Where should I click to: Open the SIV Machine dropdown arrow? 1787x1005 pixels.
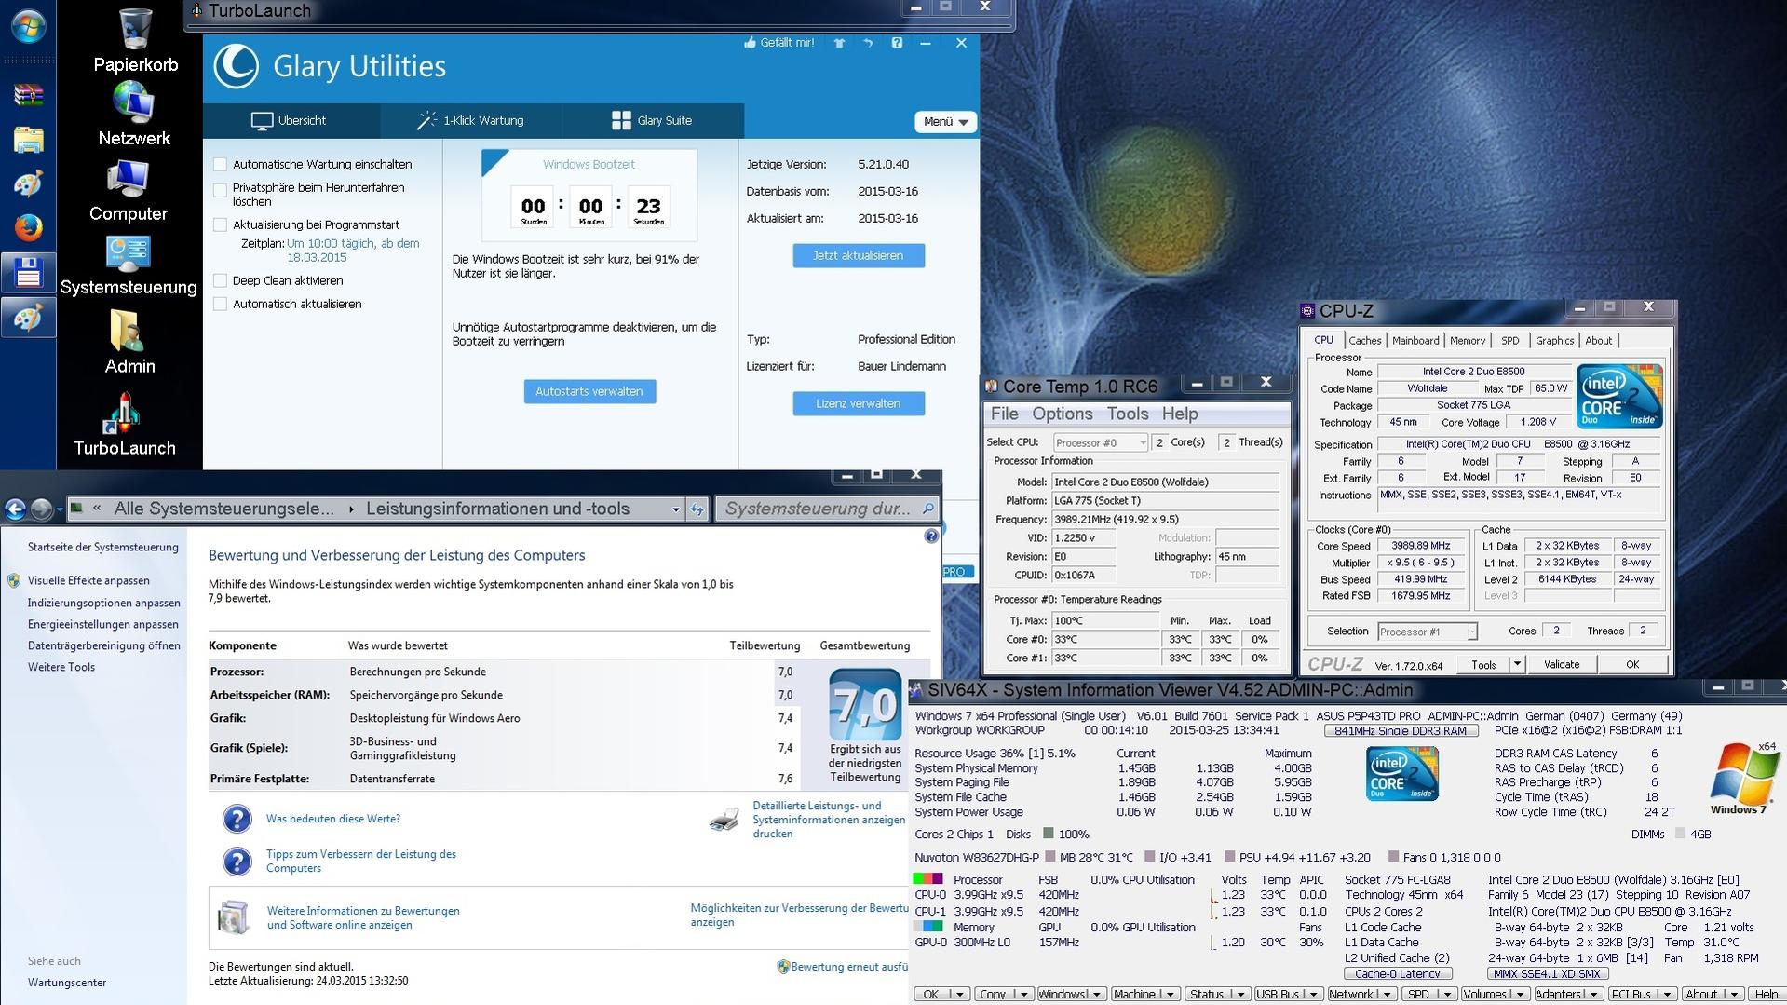[x=1171, y=994]
